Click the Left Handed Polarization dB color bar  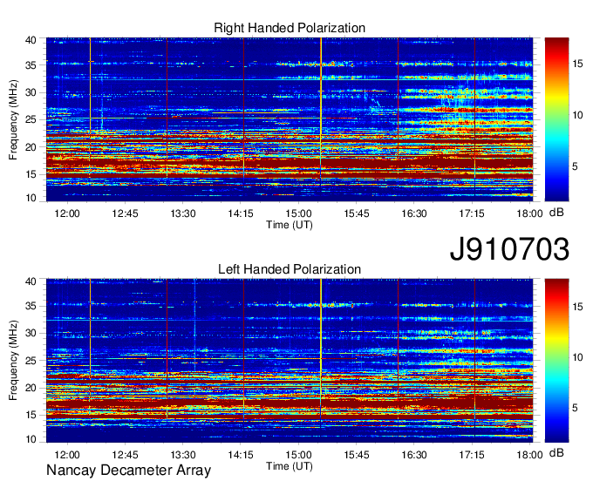pos(556,360)
